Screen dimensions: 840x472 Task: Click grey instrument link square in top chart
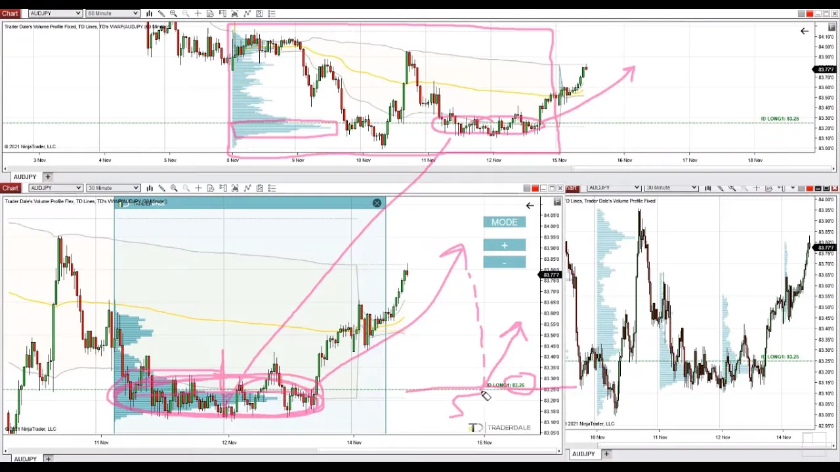tap(801, 13)
